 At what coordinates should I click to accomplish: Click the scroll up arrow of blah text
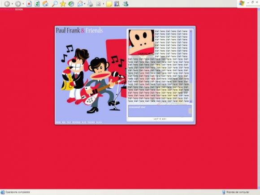[191, 31]
